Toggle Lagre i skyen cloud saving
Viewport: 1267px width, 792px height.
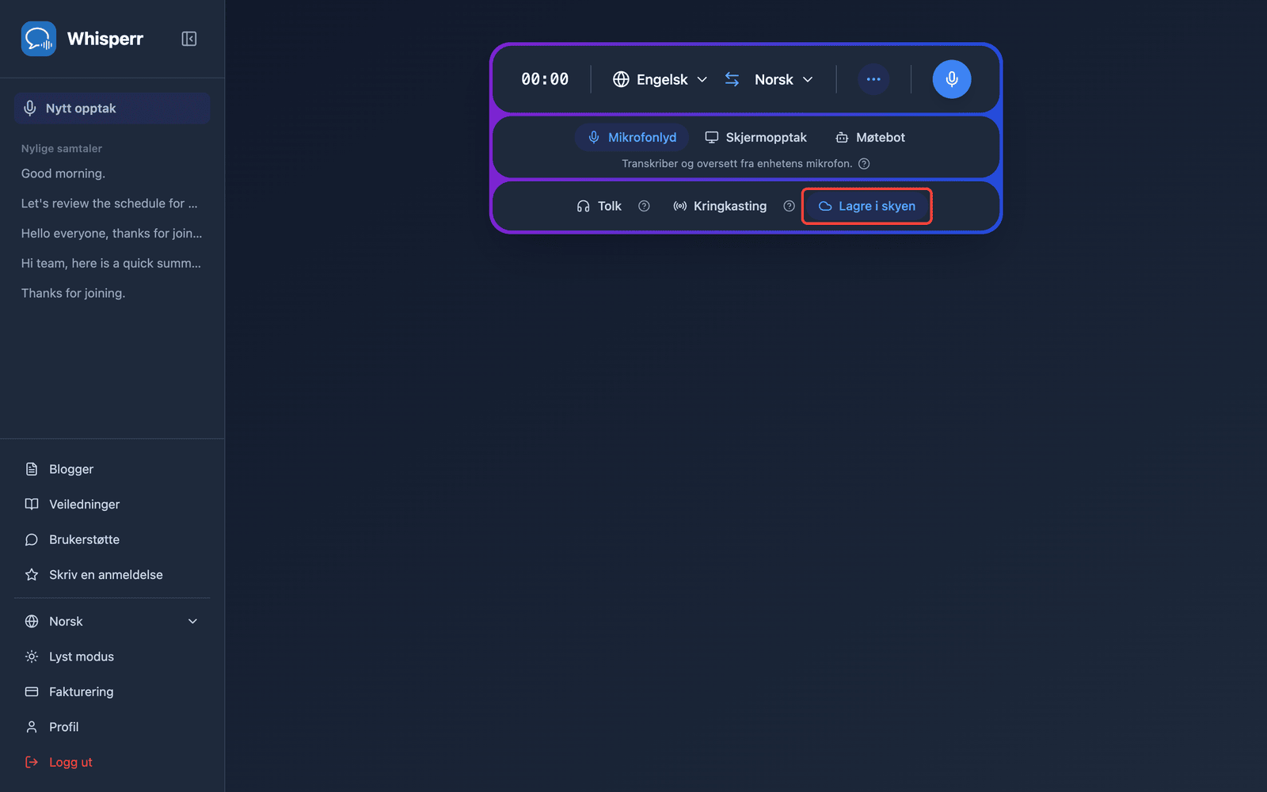click(867, 206)
